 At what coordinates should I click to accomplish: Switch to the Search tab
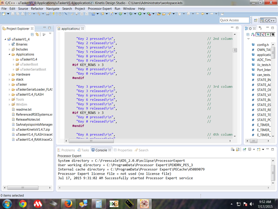click(x=141, y=150)
